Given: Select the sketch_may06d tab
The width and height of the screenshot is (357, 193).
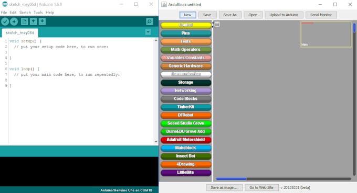Looking at the screenshot, I should [x=20, y=32].
